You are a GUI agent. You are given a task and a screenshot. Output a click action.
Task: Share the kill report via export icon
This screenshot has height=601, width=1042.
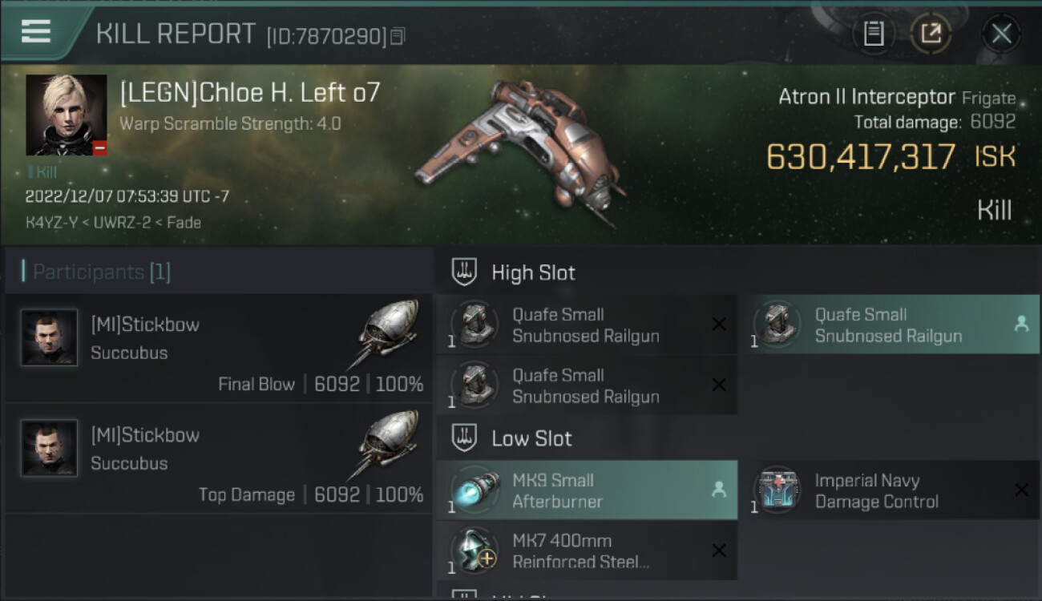click(x=931, y=34)
